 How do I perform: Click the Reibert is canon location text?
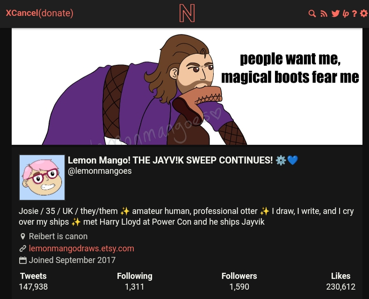(58, 236)
